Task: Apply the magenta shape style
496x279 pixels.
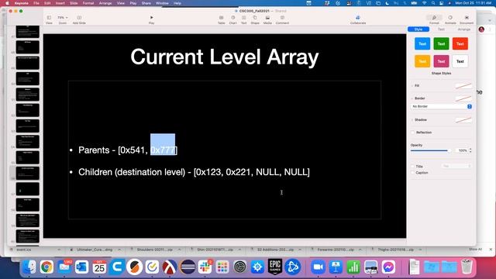Action: [441, 61]
